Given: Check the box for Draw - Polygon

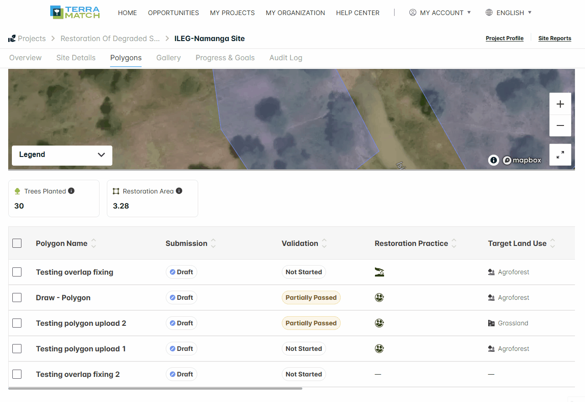Looking at the screenshot, I should click(17, 298).
